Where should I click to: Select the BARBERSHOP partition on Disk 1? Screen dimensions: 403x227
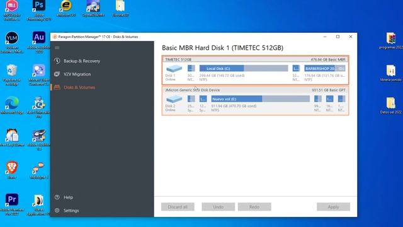pyautogui.click(x=325, y=69)
